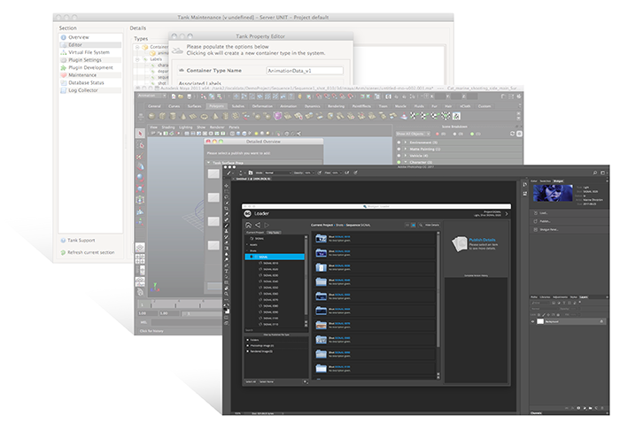Click the polygon cube icon in Maya shelf
This screenshot has width=620, height=430.
tap(162, 116)
